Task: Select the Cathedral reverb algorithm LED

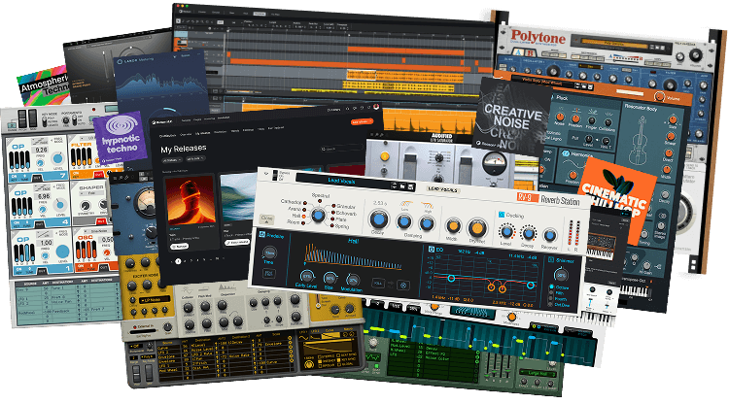Action: 305,202
